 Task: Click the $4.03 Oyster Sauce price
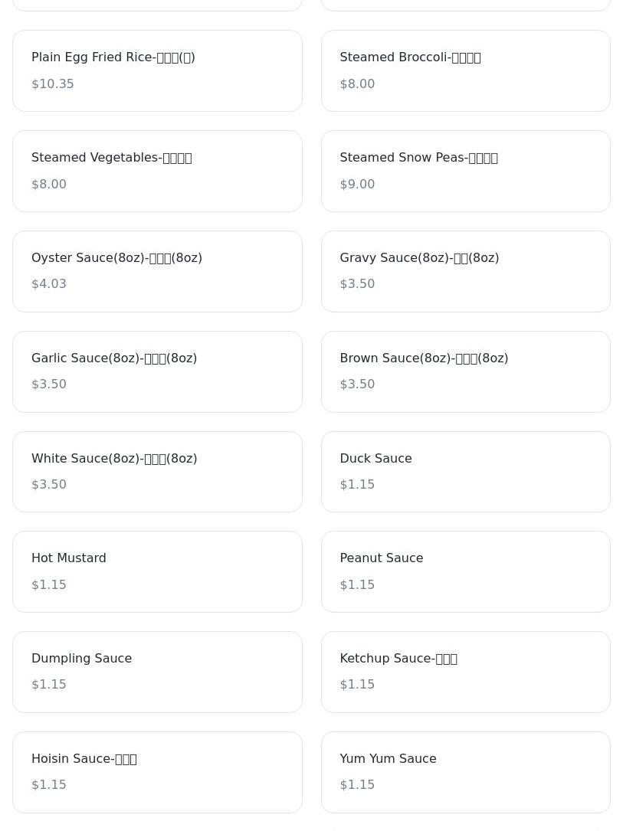49,284
